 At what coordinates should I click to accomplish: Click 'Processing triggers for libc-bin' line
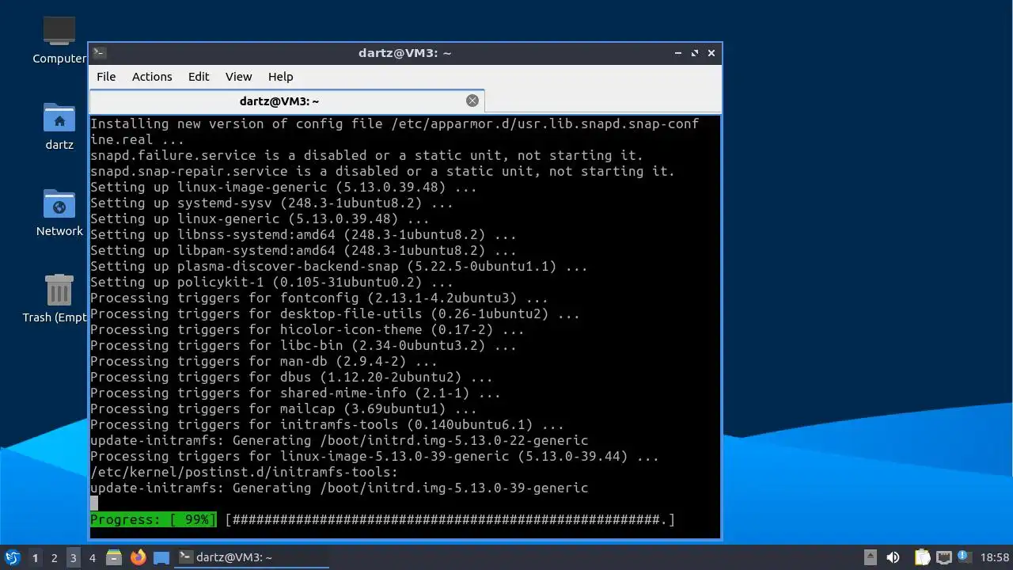click(303, 345)
